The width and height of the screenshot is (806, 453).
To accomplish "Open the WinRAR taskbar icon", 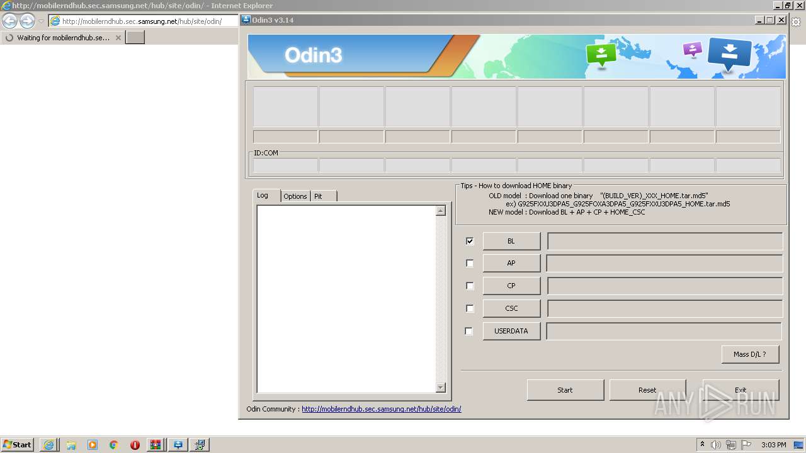I will pos(156,445).
